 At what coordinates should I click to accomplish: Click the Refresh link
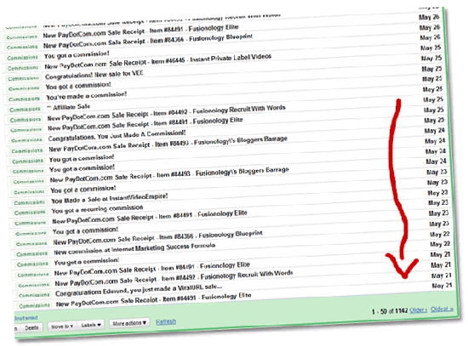166,321
